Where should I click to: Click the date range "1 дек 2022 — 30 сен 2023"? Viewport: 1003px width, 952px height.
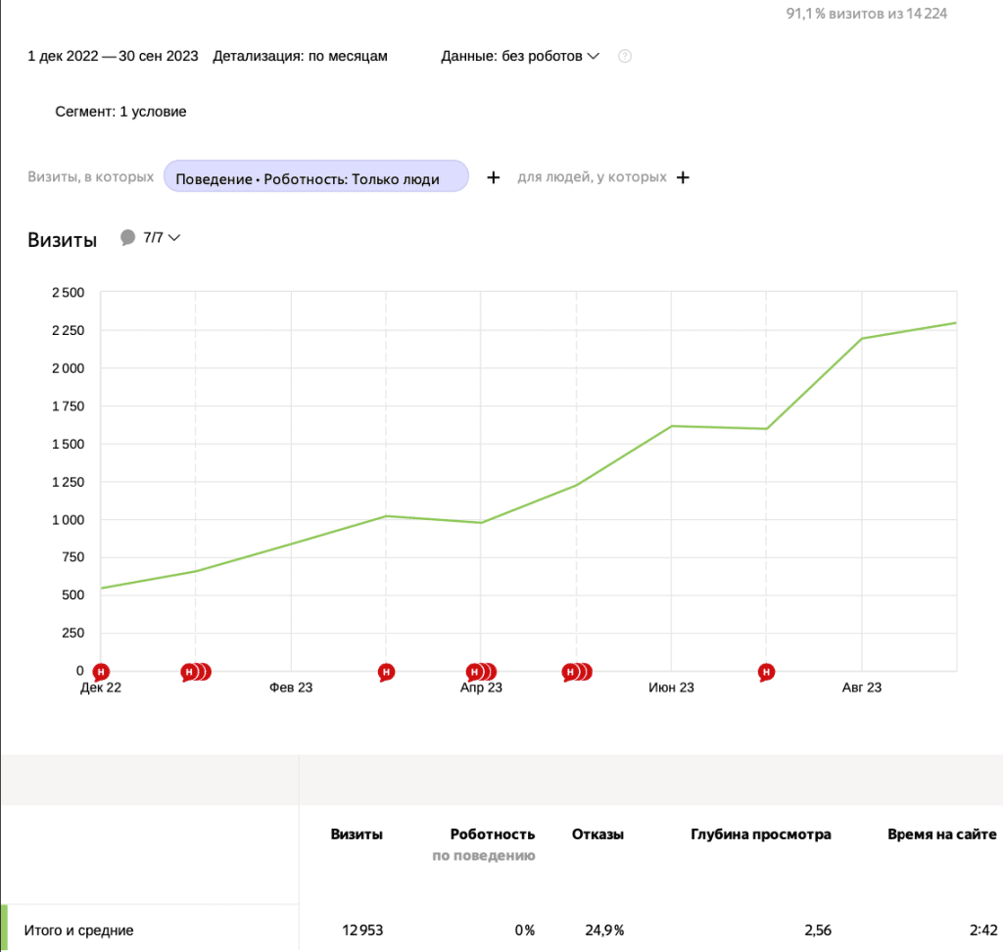[x=111, y=56]
